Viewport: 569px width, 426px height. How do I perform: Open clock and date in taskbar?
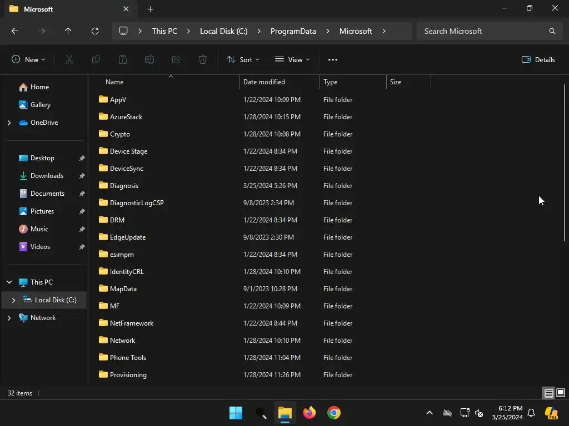click(507, 413)
